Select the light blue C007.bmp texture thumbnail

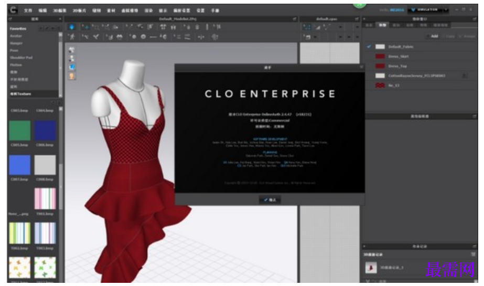pyautogui.click(x=20, y=165)
